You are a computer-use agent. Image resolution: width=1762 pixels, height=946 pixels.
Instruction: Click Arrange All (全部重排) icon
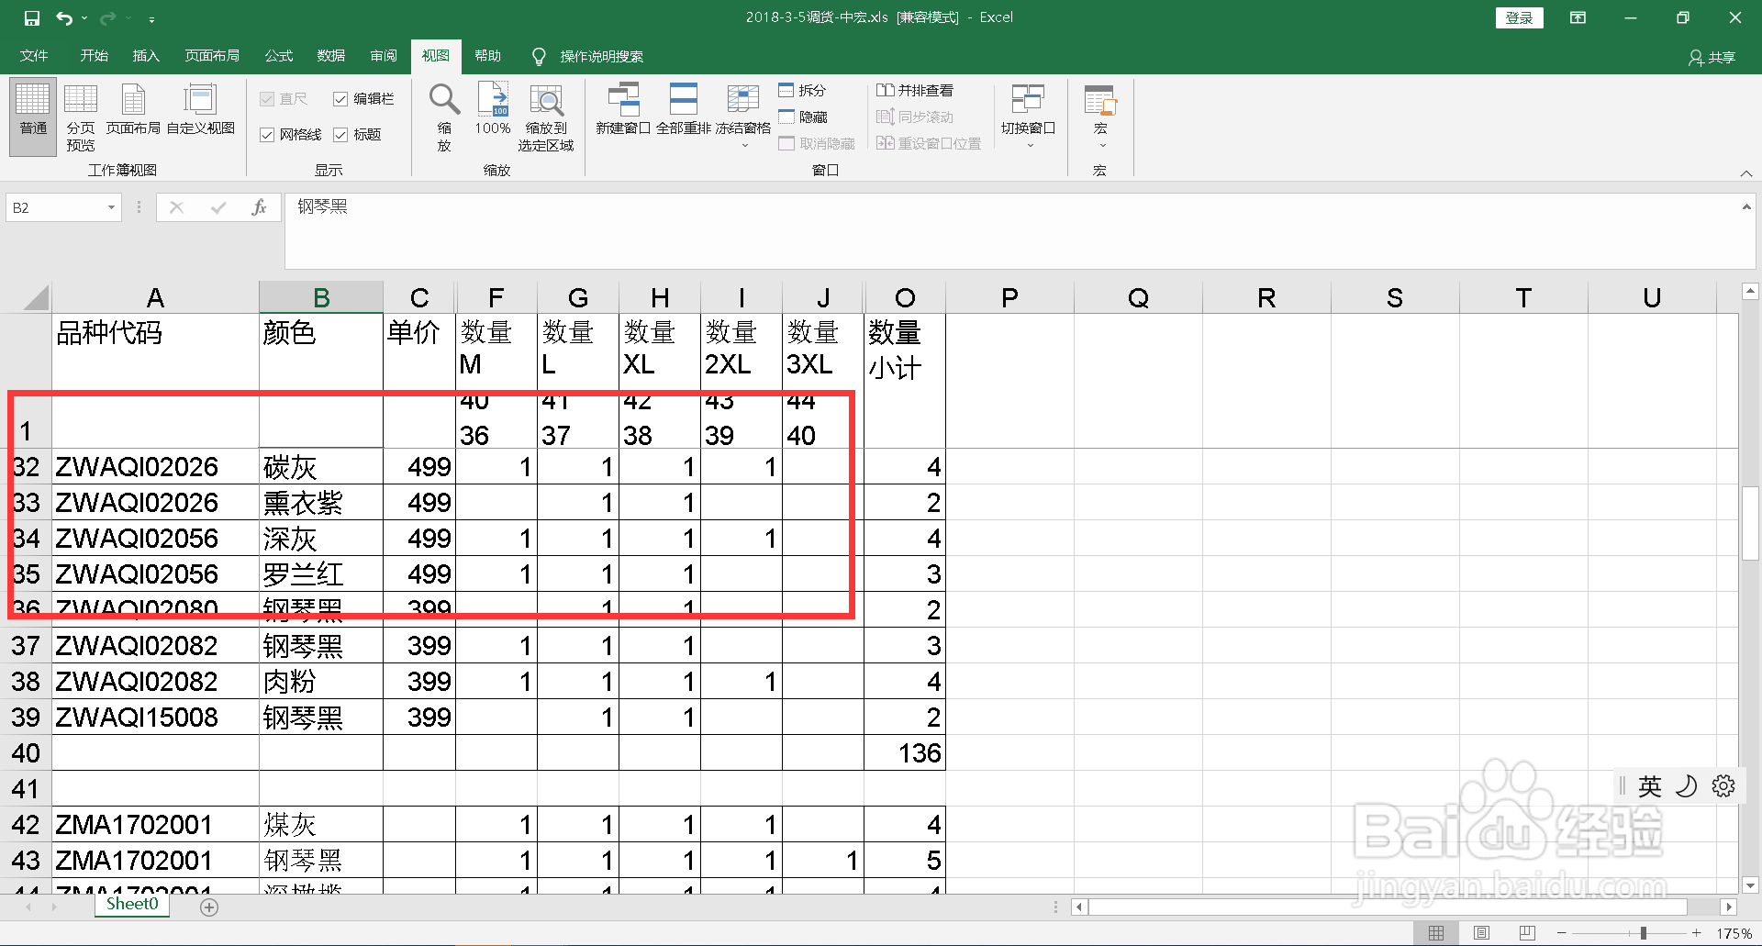[x=684, y=109]
